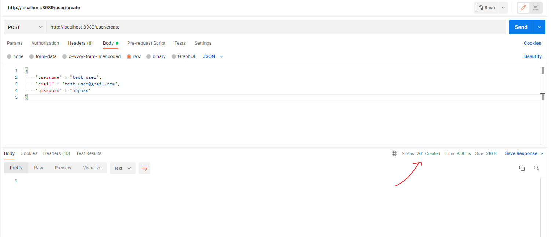The image size is (551, 237).
Task: Send the request with Send button
Action: point(521,27)
